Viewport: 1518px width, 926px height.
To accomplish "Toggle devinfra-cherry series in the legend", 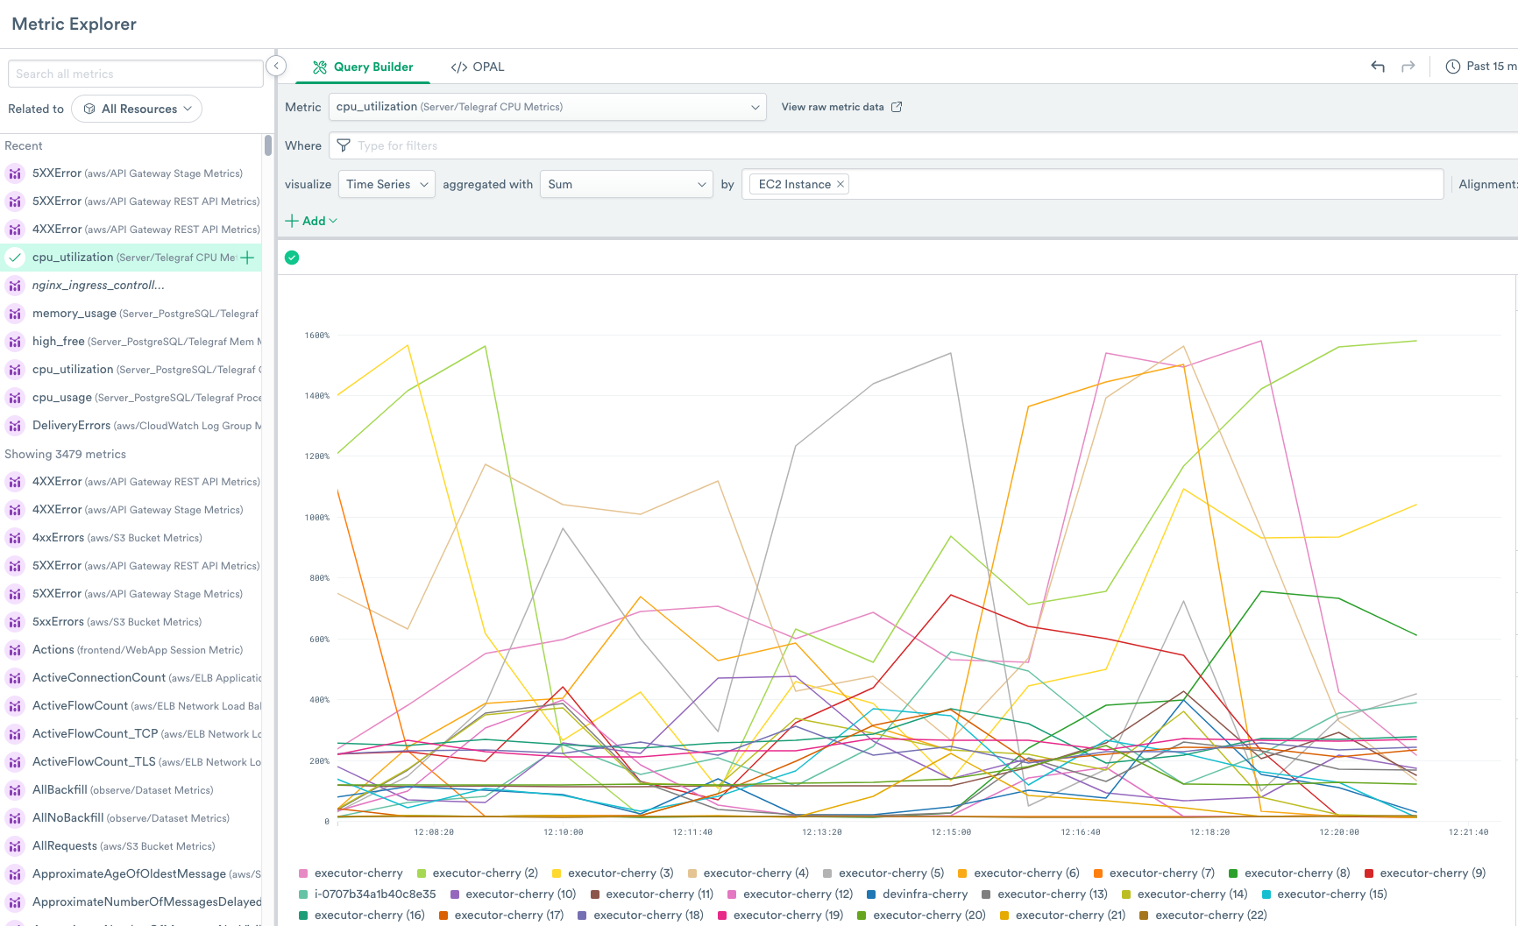I will coord(924,894).
